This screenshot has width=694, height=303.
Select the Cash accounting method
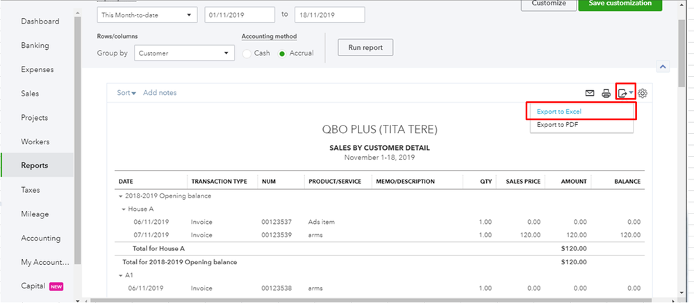coord(247,53)
